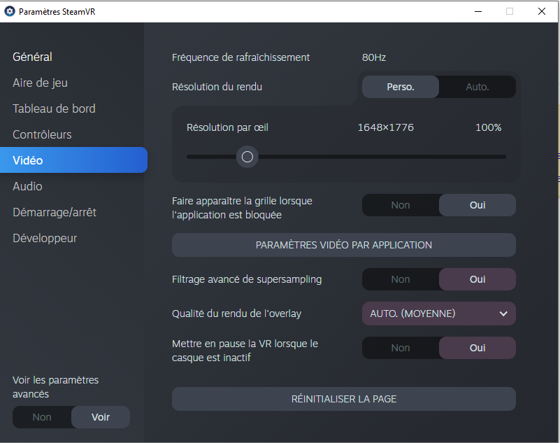Open Paramètres vidéo par application
This screenshot has width=560, height=443.
(343, 245)
